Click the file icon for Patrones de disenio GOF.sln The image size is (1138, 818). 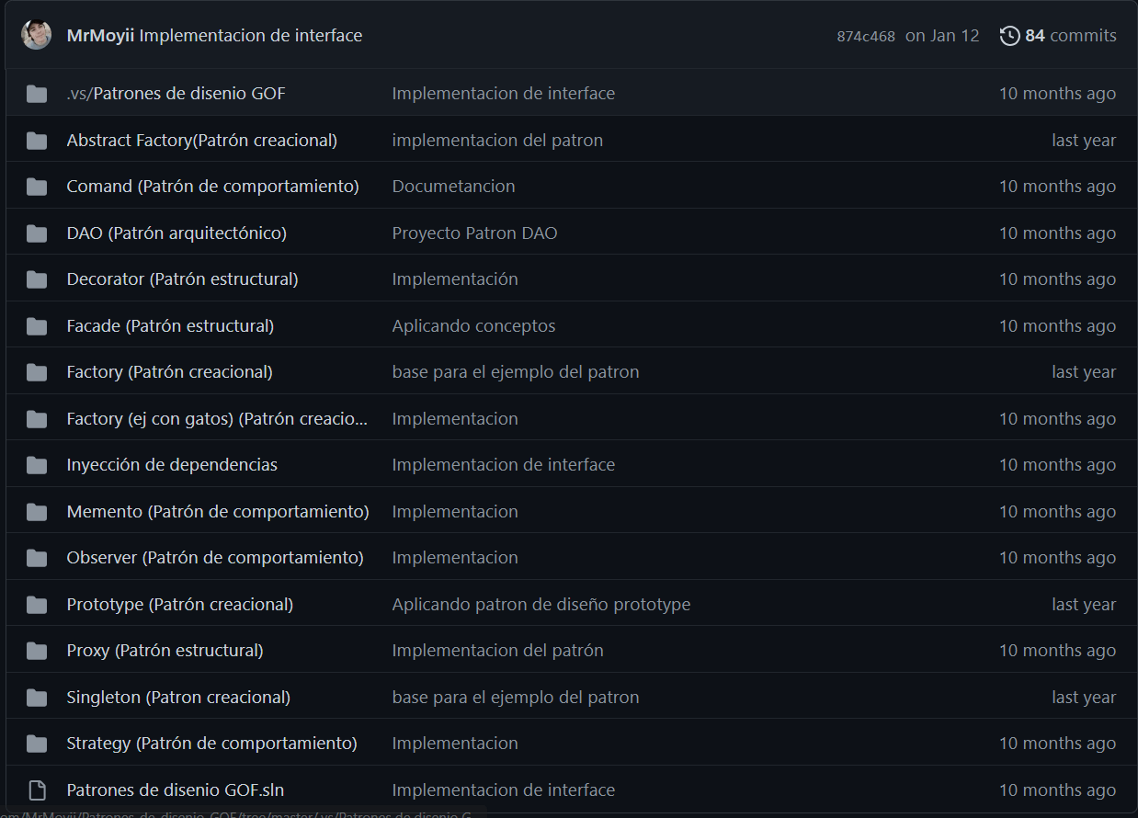(x=37, y=790)
